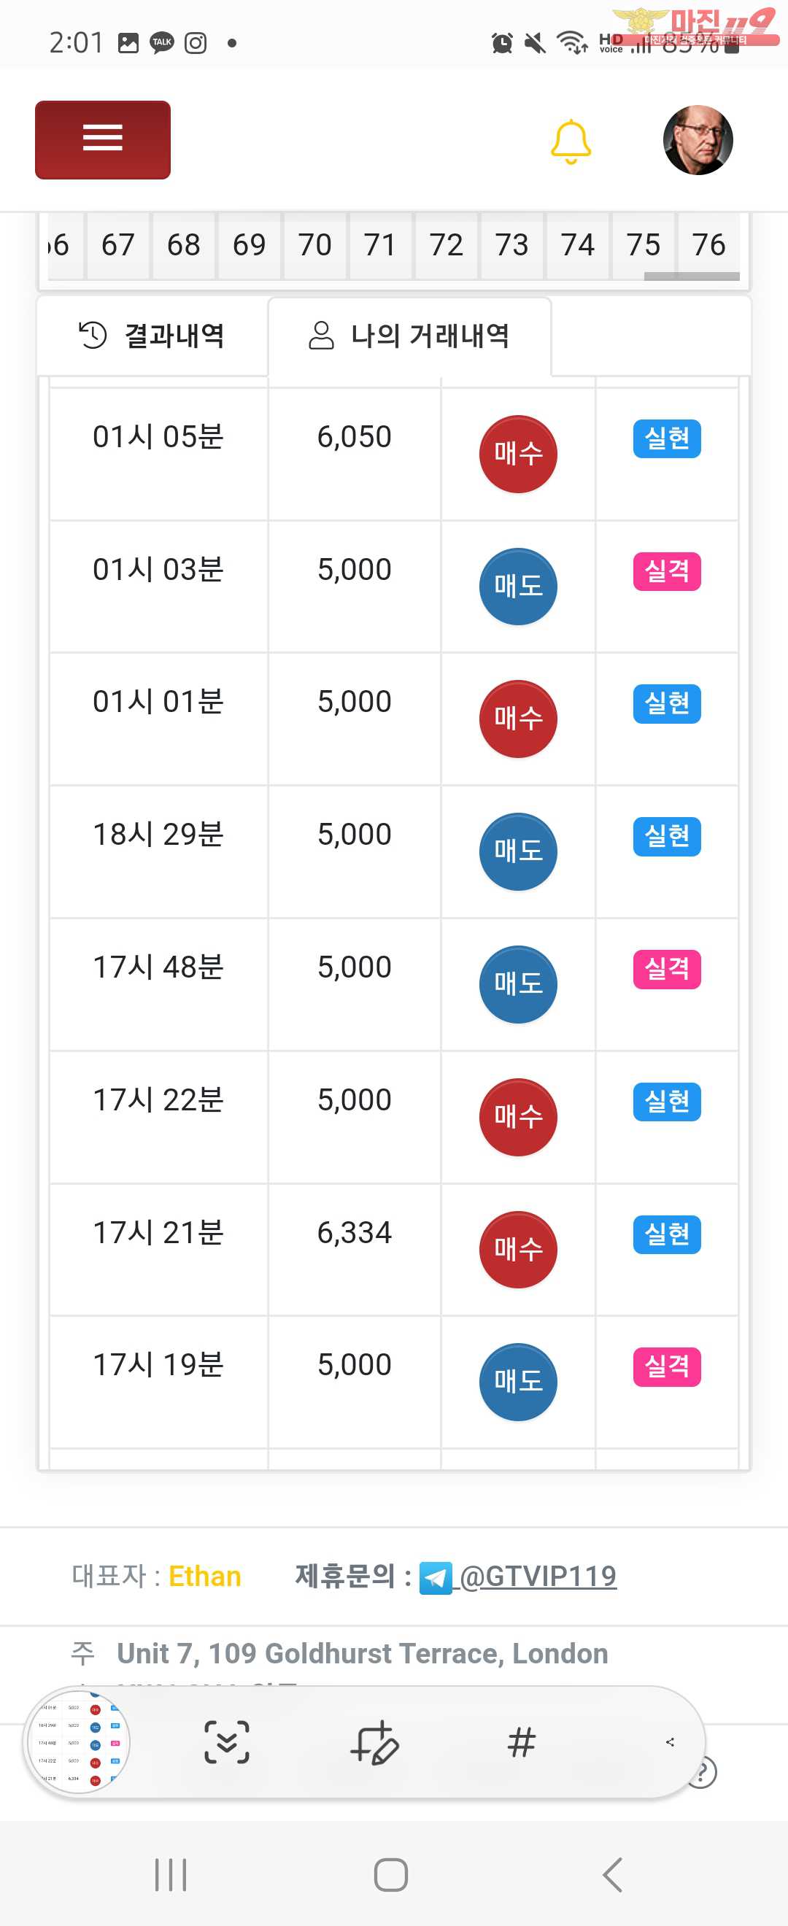Image resolution: width=788 pixels, height=1926 pixels.
Task: Switch to the 결과내역 tab
Action: pyautogui.click(x=152, y=336)
